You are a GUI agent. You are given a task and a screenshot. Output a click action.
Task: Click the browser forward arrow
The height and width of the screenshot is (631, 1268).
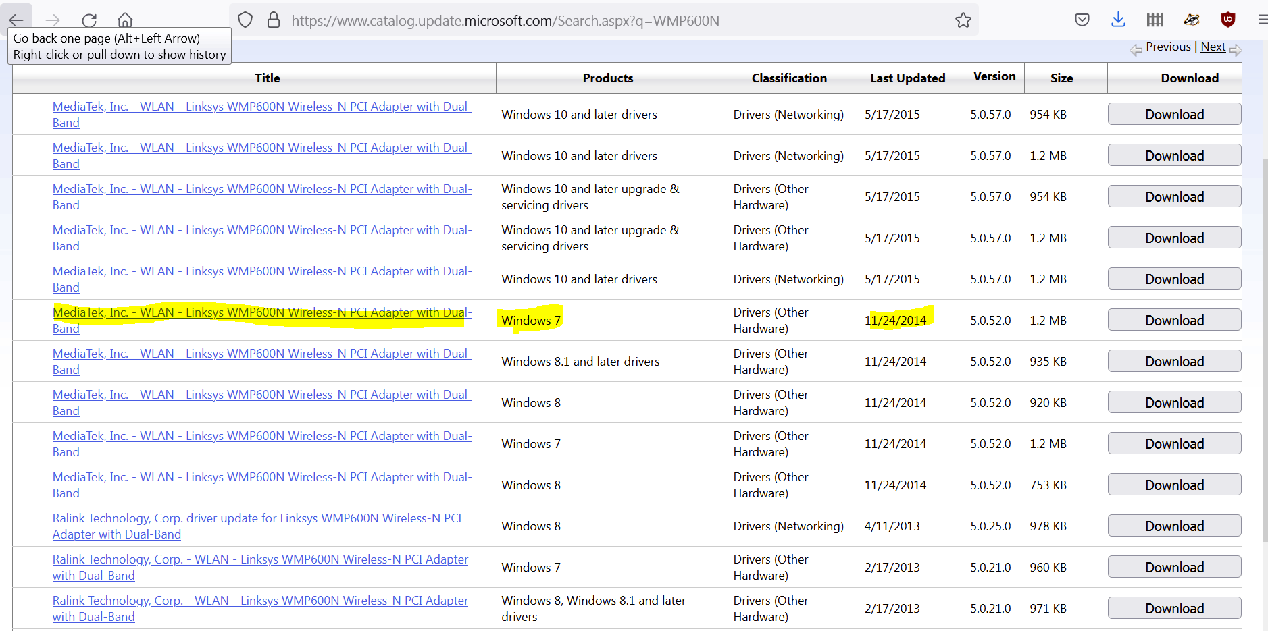click(x=53, y=20)
